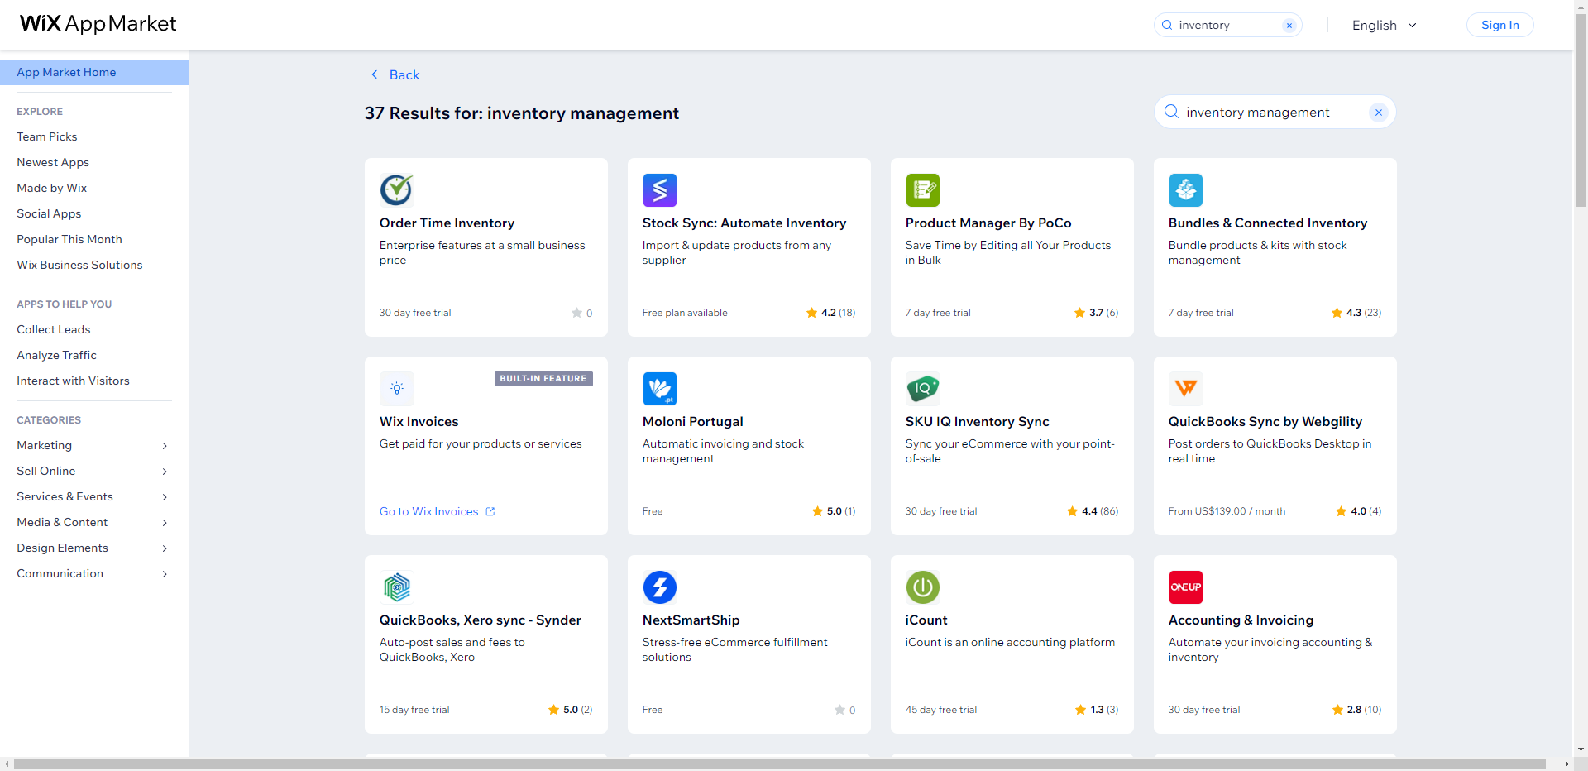1588x771 pixels.
Task: Open the Bundles & Connected Inventory icon
Action: 1185,190
